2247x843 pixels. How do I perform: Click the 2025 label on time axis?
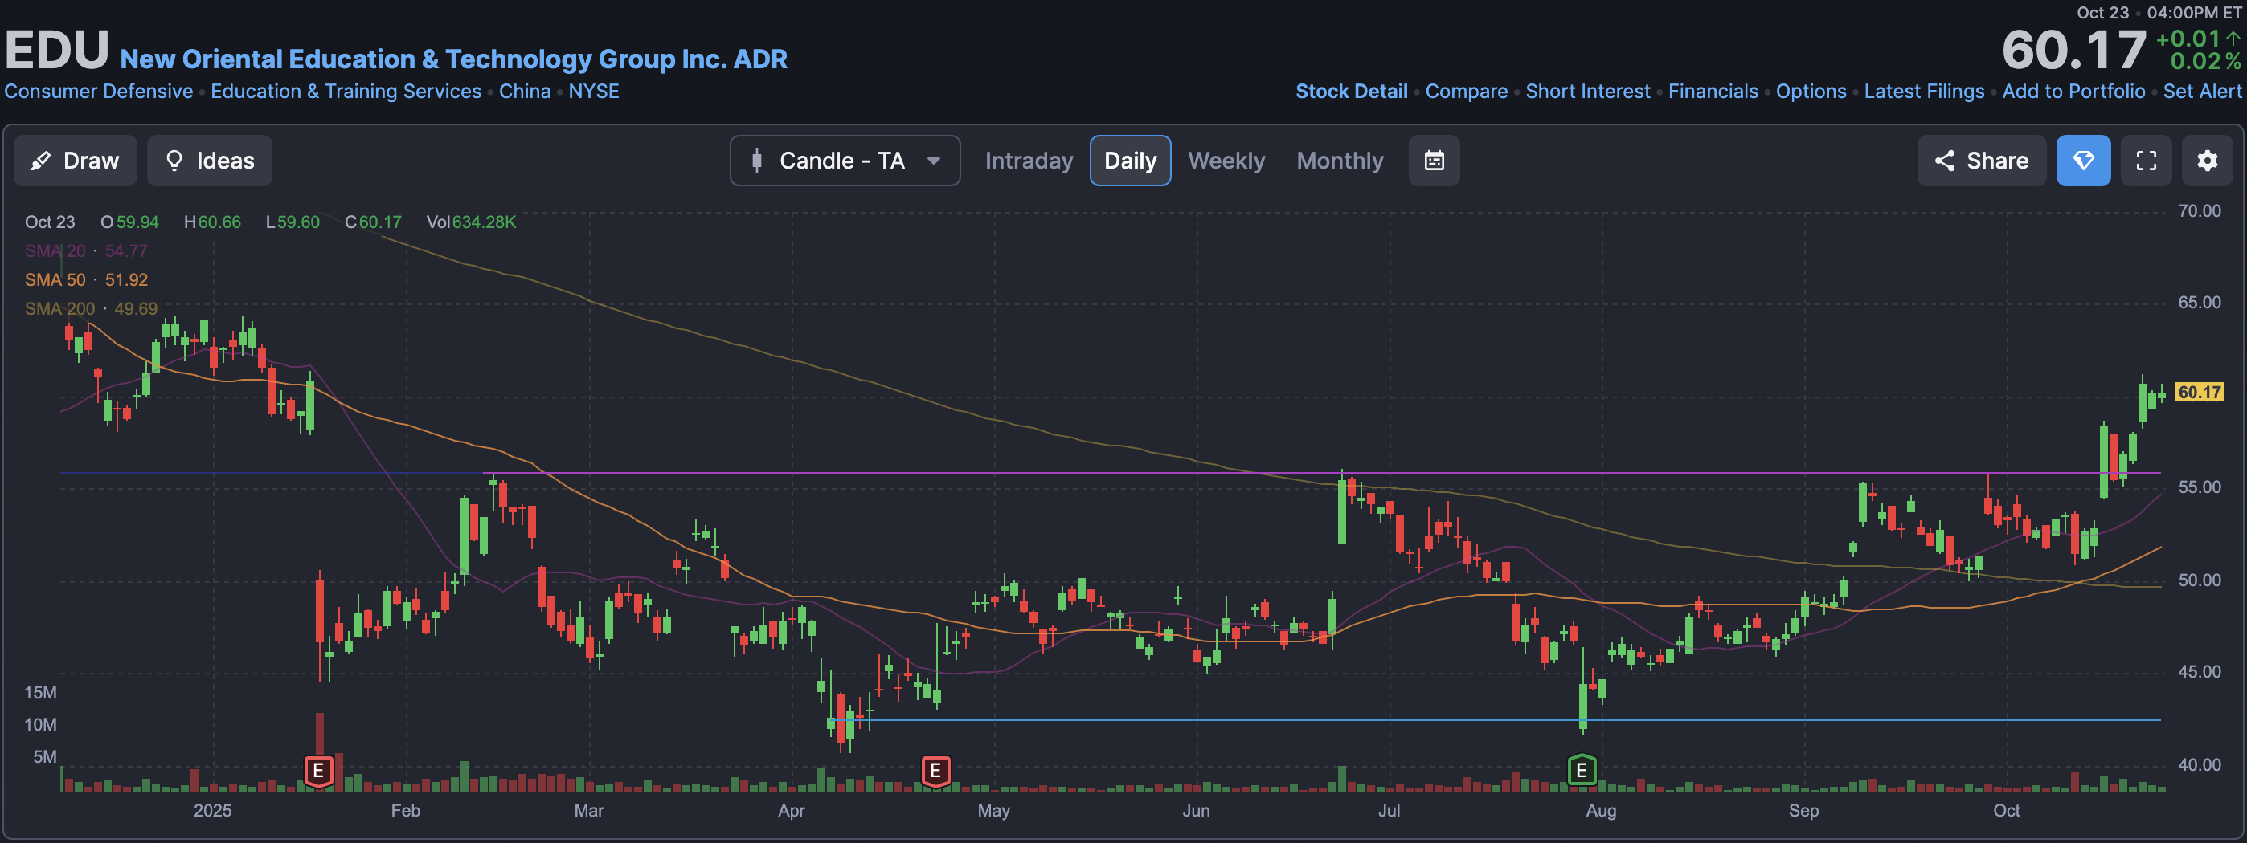click(x=212, y=811)
